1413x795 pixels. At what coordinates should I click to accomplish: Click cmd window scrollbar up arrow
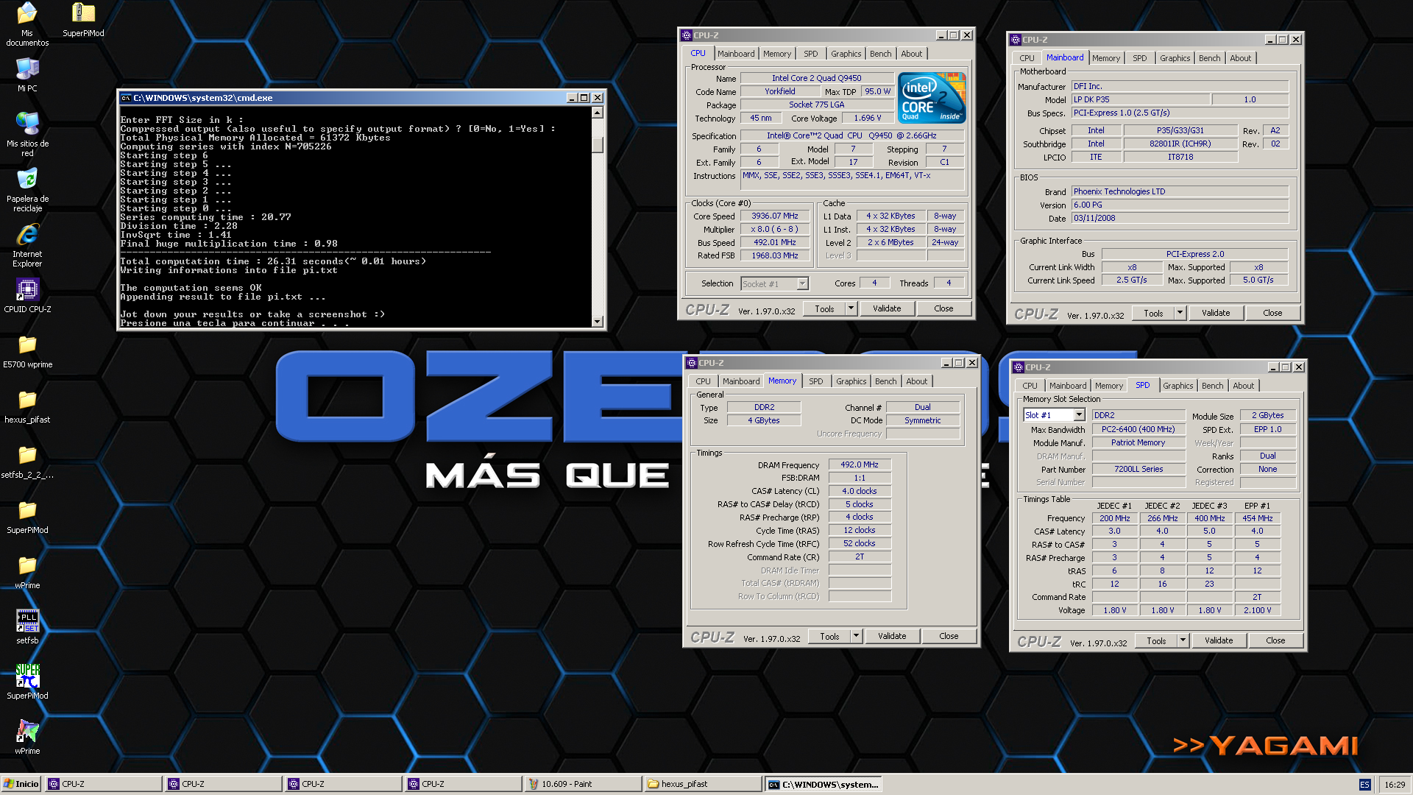tap(598, 113)
